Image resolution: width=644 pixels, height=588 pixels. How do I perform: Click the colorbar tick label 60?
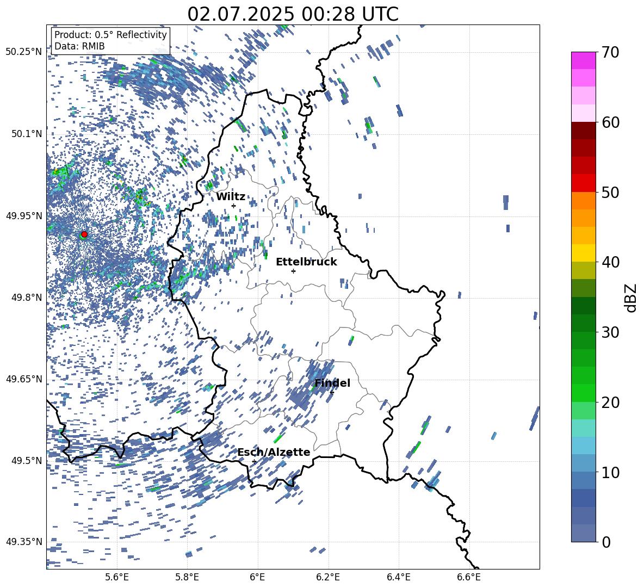[610, 122]
